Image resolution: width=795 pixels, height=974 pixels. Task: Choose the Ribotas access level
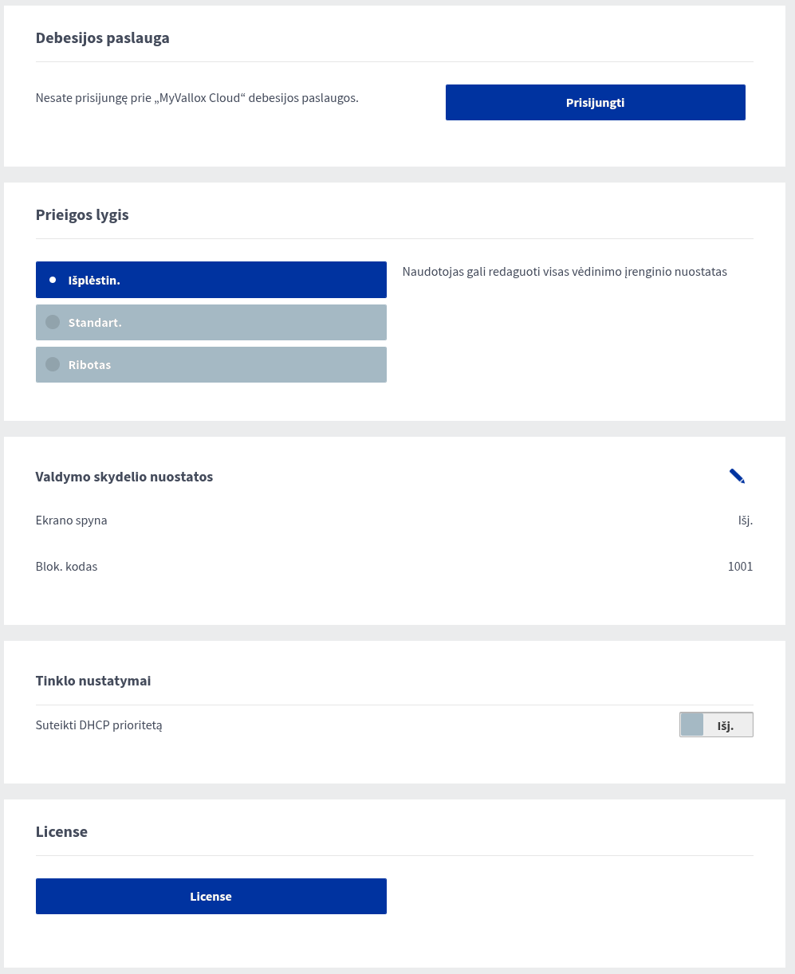(211, 364)
